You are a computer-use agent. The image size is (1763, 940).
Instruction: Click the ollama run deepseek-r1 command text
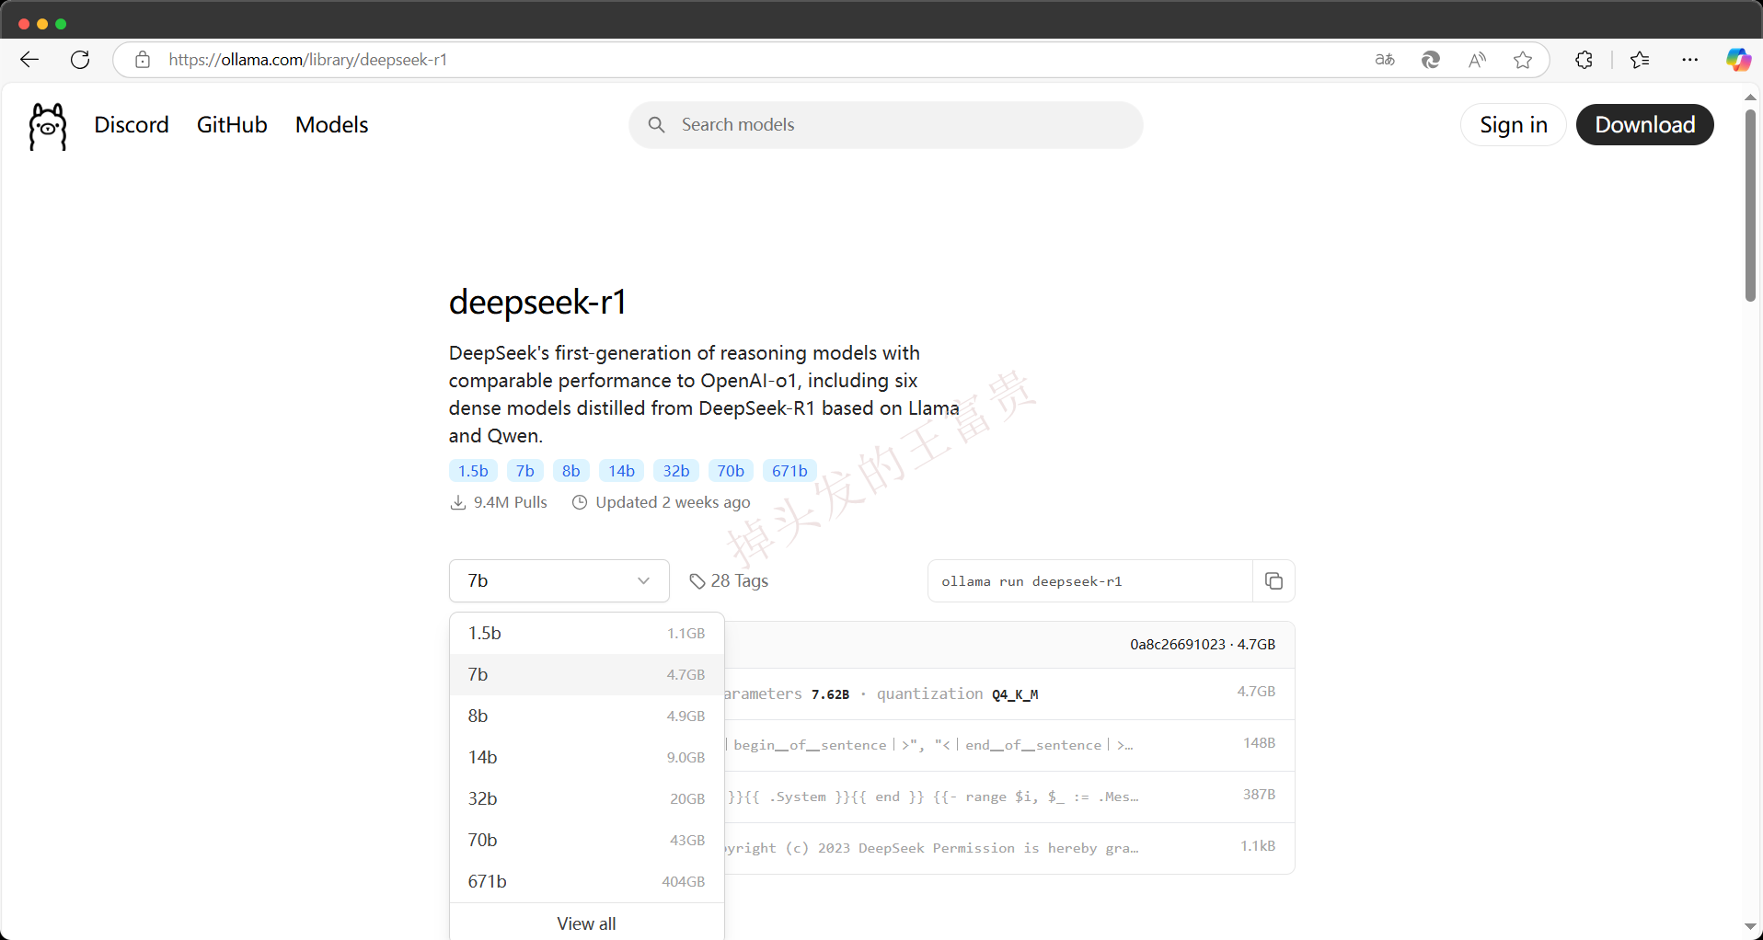[x=1031, y=581]
